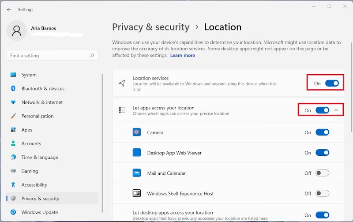Screen dimensions: 353x222
Task: Disable location access for Camera
Action: pyautogui.click(x=323, y=132)
